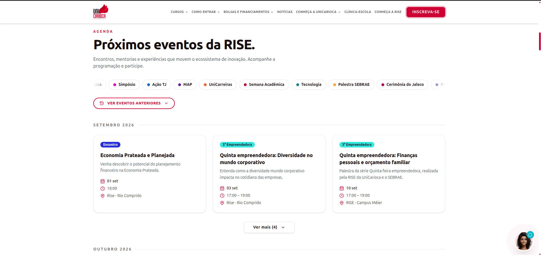Enable the Semana Acadêmica filter
This screenshot has width=541, height=255.
pos(264,84)
